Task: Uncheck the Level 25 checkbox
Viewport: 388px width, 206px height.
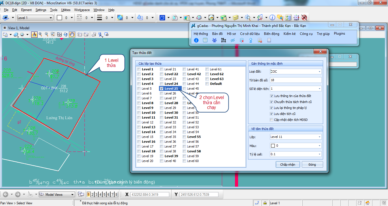Action: (x=162, y=89)
